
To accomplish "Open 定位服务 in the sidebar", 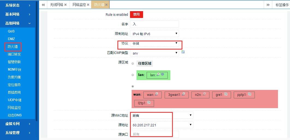I will (14, 85).
